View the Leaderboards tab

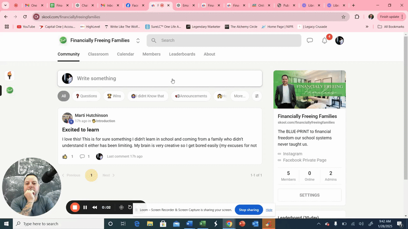182,54
